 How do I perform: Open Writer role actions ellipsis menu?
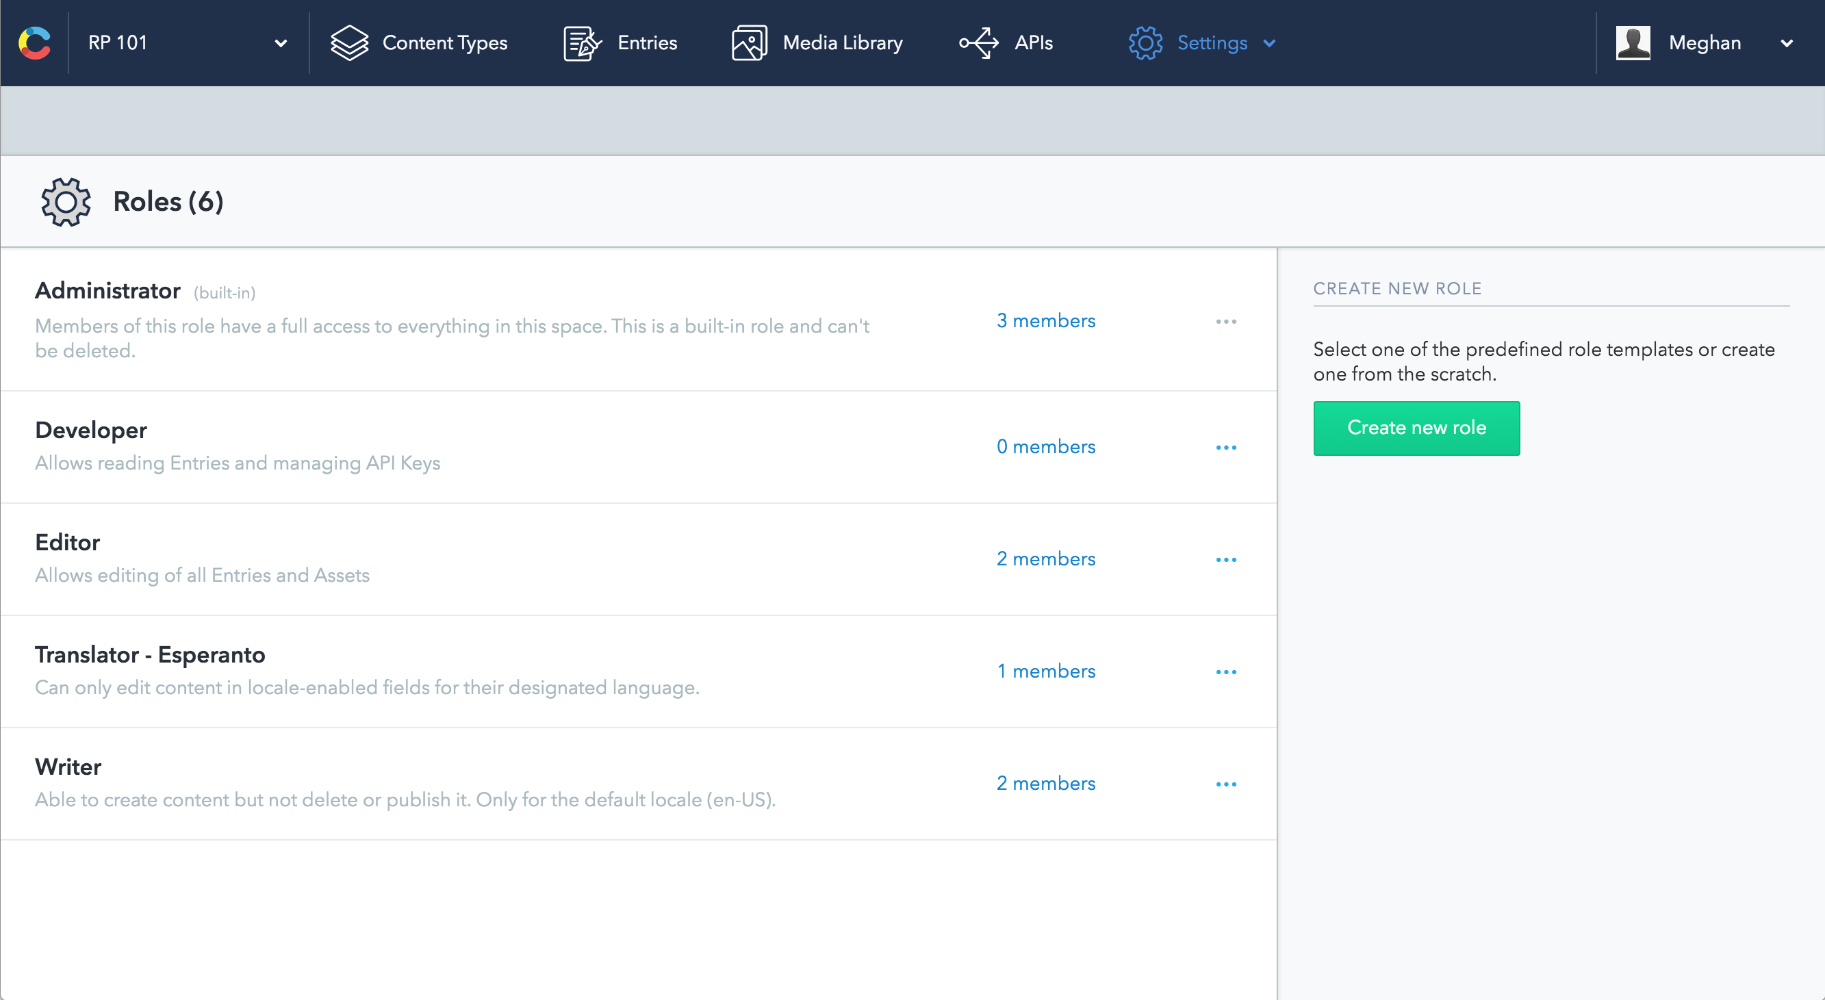click(x=1225, y=784)
